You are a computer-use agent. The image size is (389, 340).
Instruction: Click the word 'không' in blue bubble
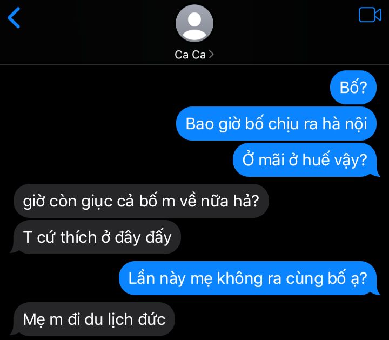coord(240,278)
